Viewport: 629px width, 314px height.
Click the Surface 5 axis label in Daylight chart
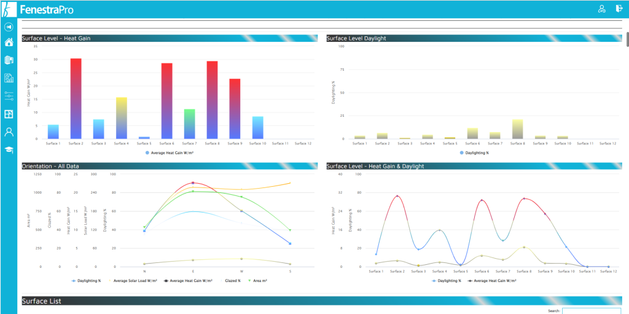coord(449,143)
